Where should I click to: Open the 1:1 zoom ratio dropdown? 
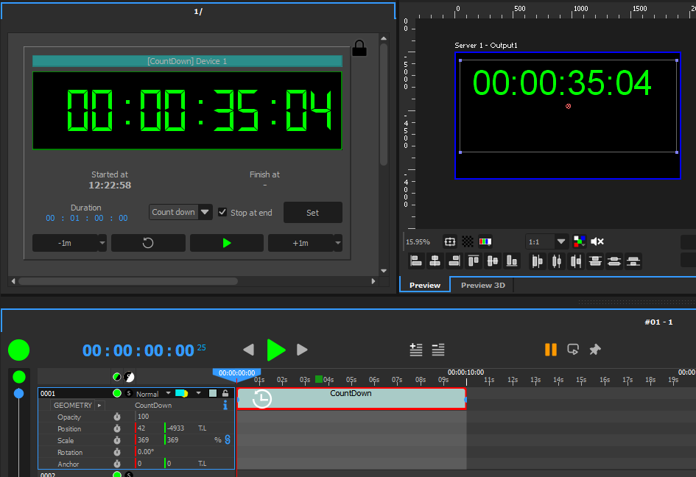(546, 242)
